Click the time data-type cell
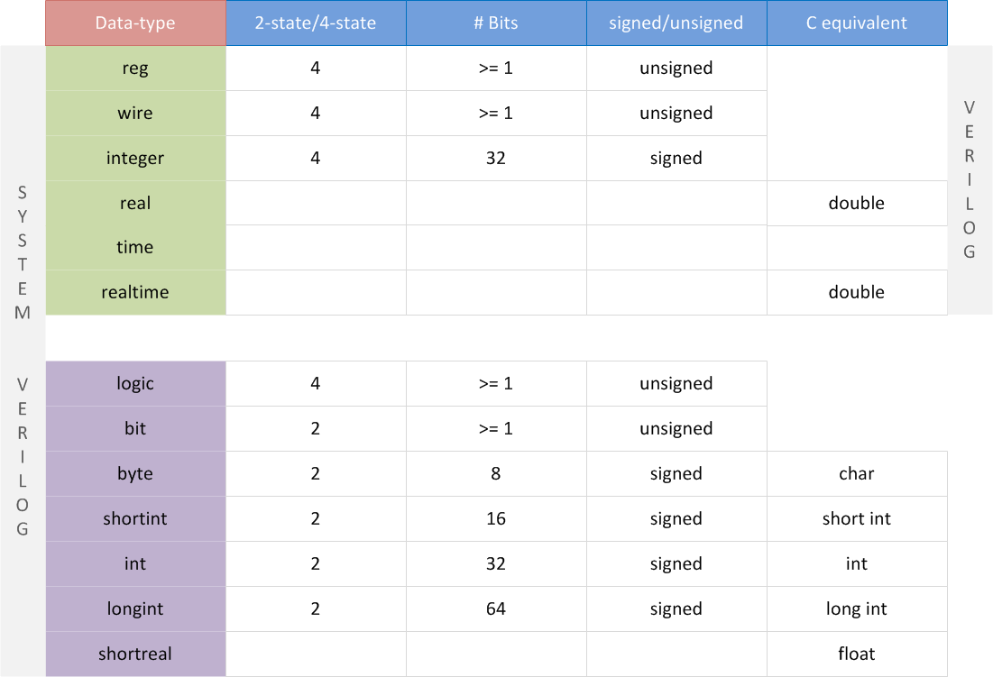The width and height of the screenshot is (993, 677). [x=135, y=247]
